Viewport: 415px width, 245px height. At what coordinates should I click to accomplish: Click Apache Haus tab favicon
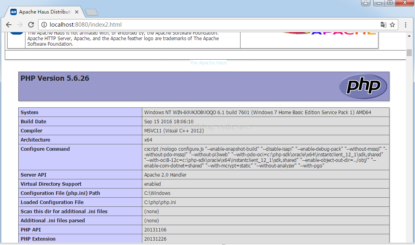pos(14,12)
